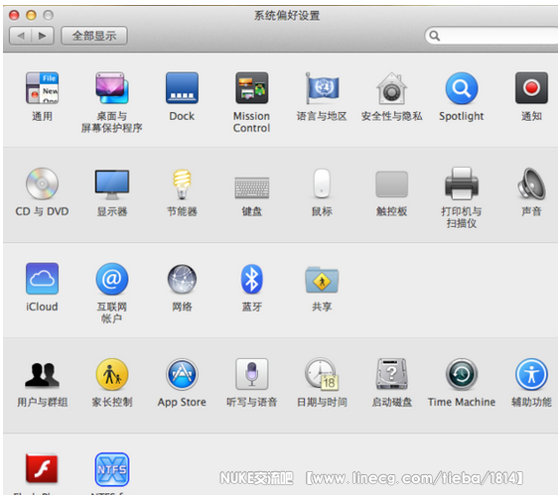This screenshot has width=558, height=495.
Task: Open 鼠标 (Mouse) preferences
Action: pyautogui.click(x=322, y=184)
